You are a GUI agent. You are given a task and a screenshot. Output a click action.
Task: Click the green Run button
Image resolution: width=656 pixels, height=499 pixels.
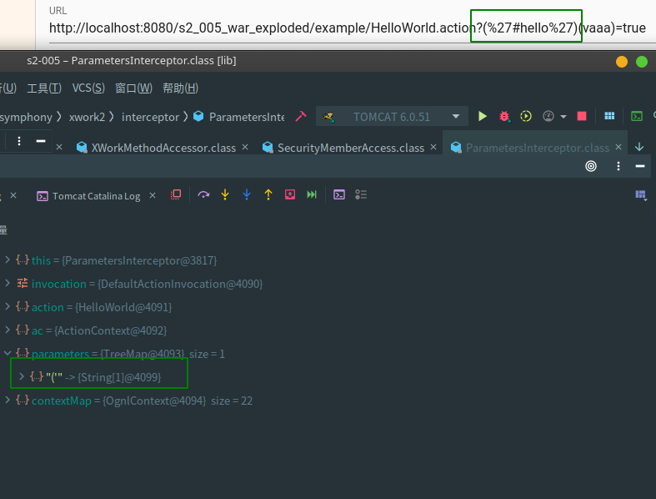tap(482, 117)
